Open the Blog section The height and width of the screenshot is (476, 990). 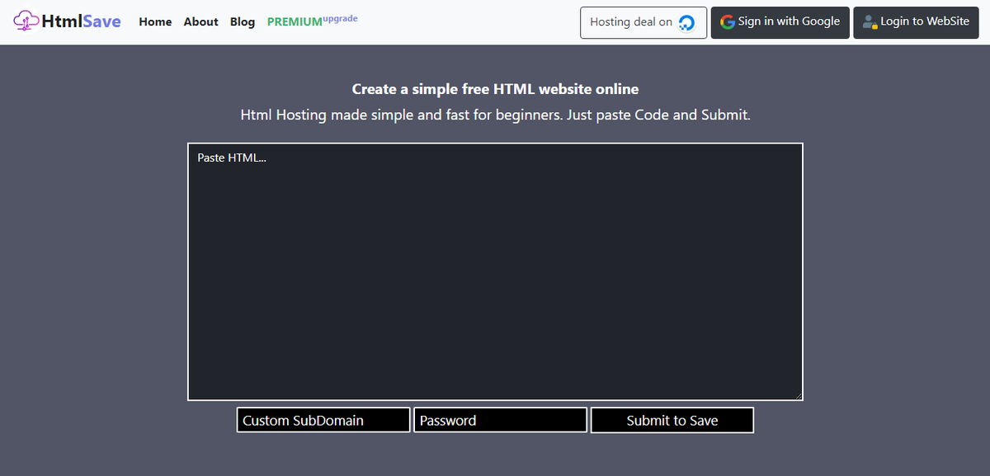(242, 21)
